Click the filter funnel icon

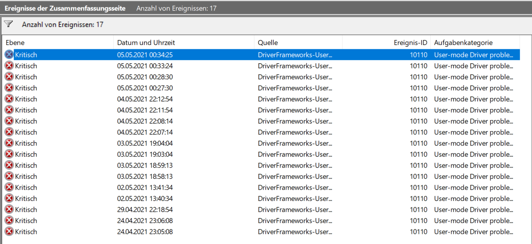pos(8,24)
